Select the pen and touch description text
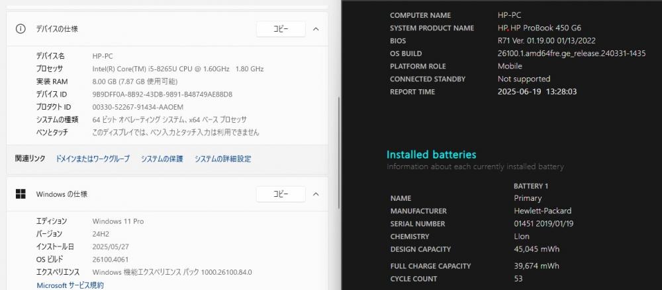662x290 pixels. 175,132
